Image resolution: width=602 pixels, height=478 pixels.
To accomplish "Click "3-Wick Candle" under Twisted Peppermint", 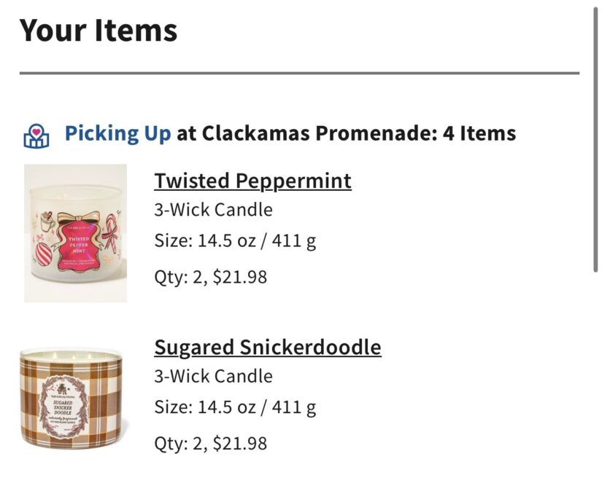I will [213, 210].
